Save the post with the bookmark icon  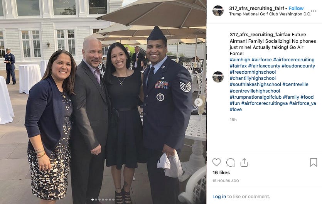tap(314, 162)
